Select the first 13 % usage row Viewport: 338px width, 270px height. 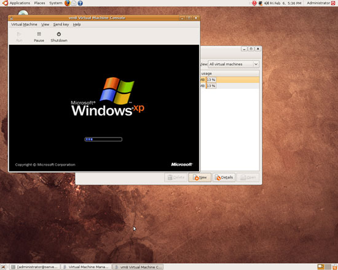[x=230, y=80]
